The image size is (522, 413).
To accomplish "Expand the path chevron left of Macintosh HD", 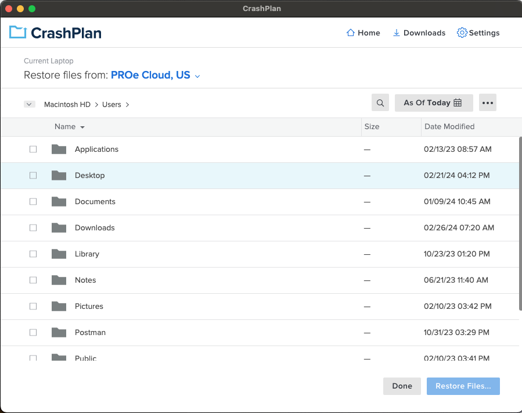I will coord(29,104).
